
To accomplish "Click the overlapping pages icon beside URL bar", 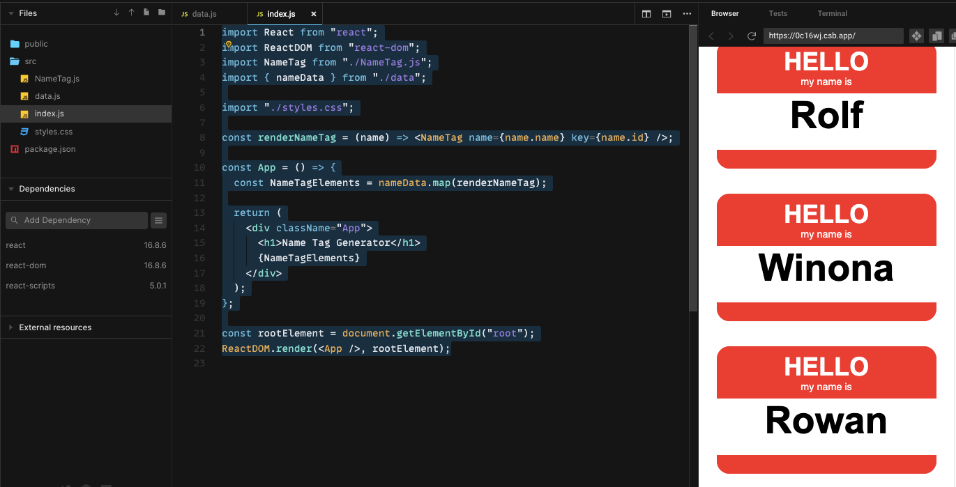I will [936, 36].
